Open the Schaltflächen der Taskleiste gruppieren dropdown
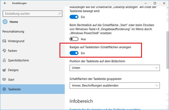The width and height of the screenshot is (169, 110). (115, 85)
